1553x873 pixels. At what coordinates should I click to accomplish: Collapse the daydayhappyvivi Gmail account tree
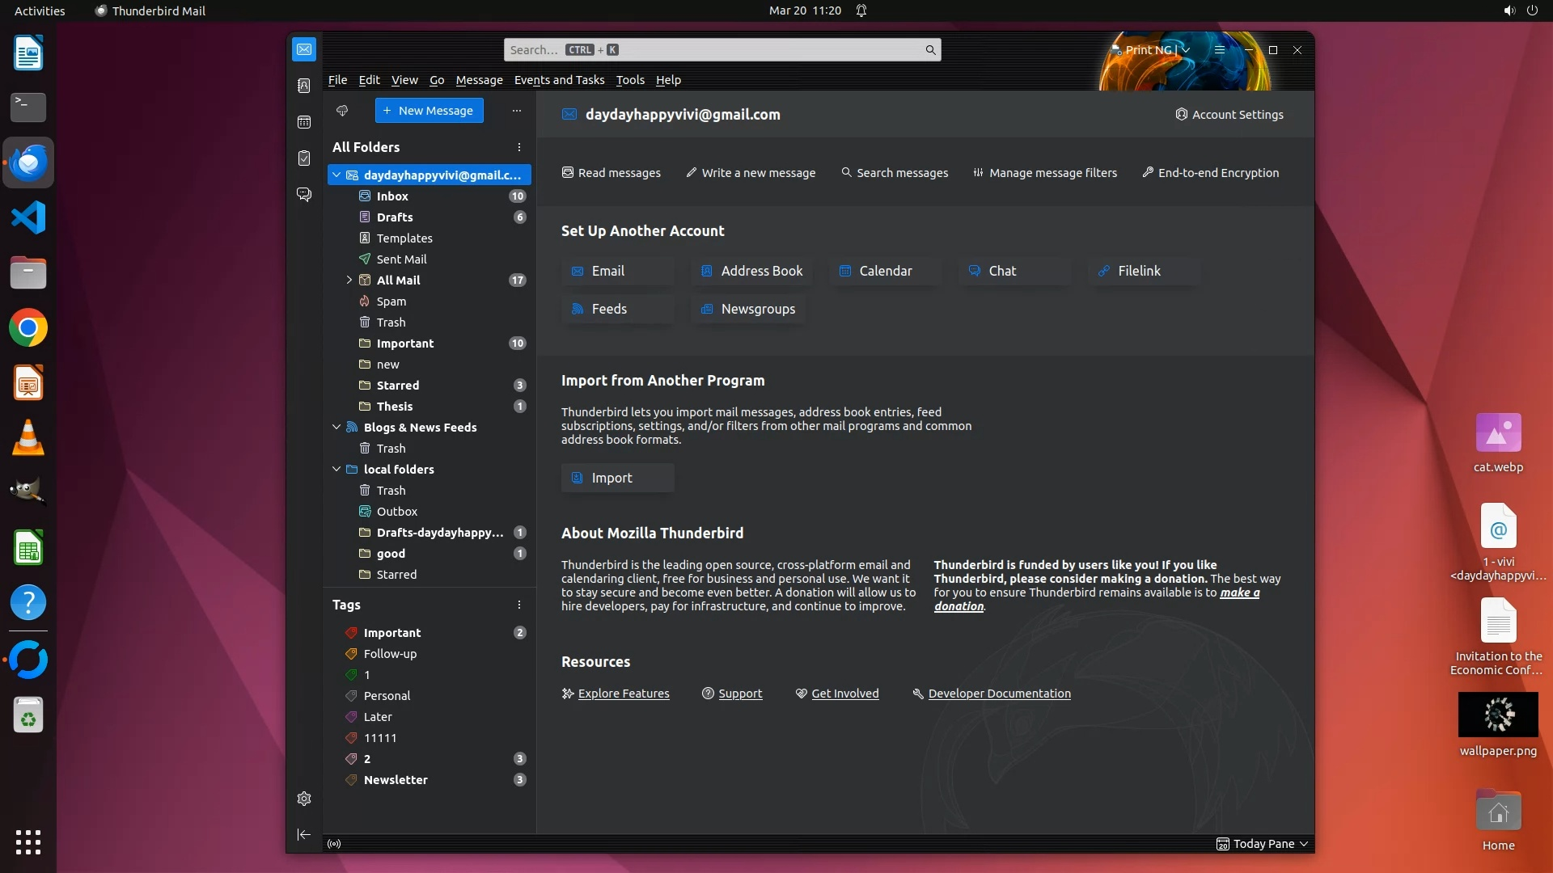336,175
